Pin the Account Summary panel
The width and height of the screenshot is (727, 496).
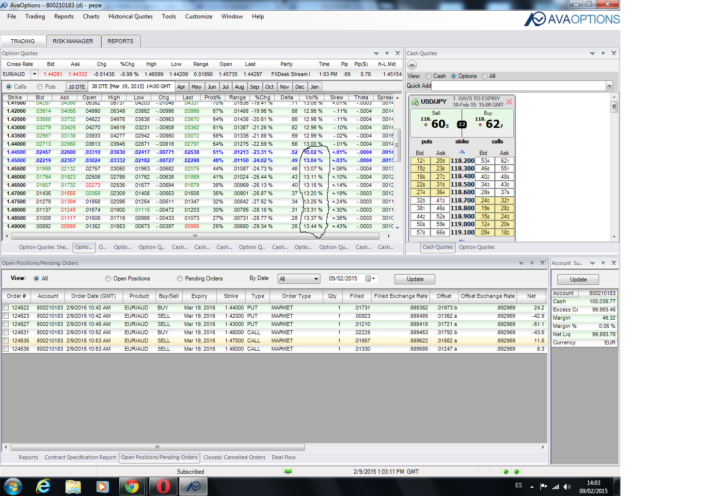[x=603, y=263]
